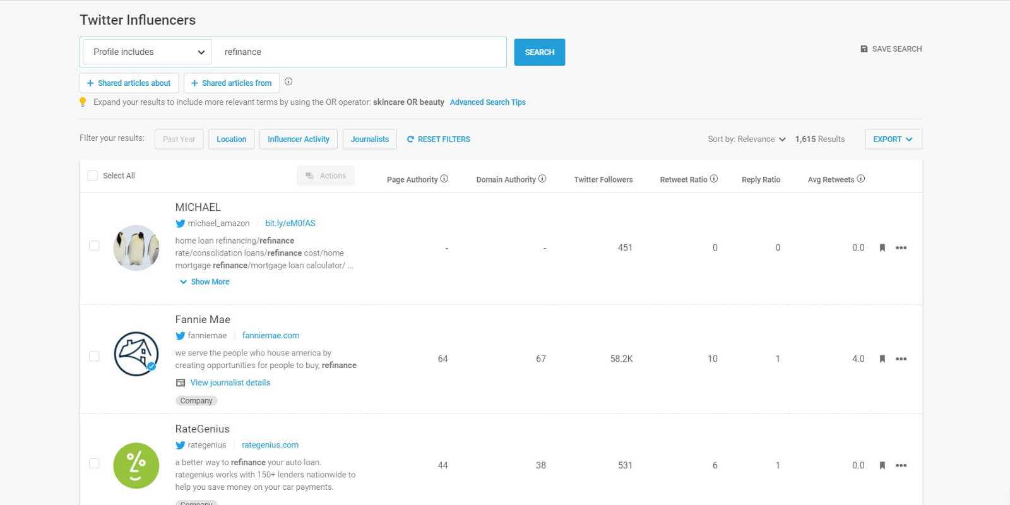The height and width of the screenshot is (505, 1010).
Task: Open the RateGenius profile name
Action: tap(203, 429)
